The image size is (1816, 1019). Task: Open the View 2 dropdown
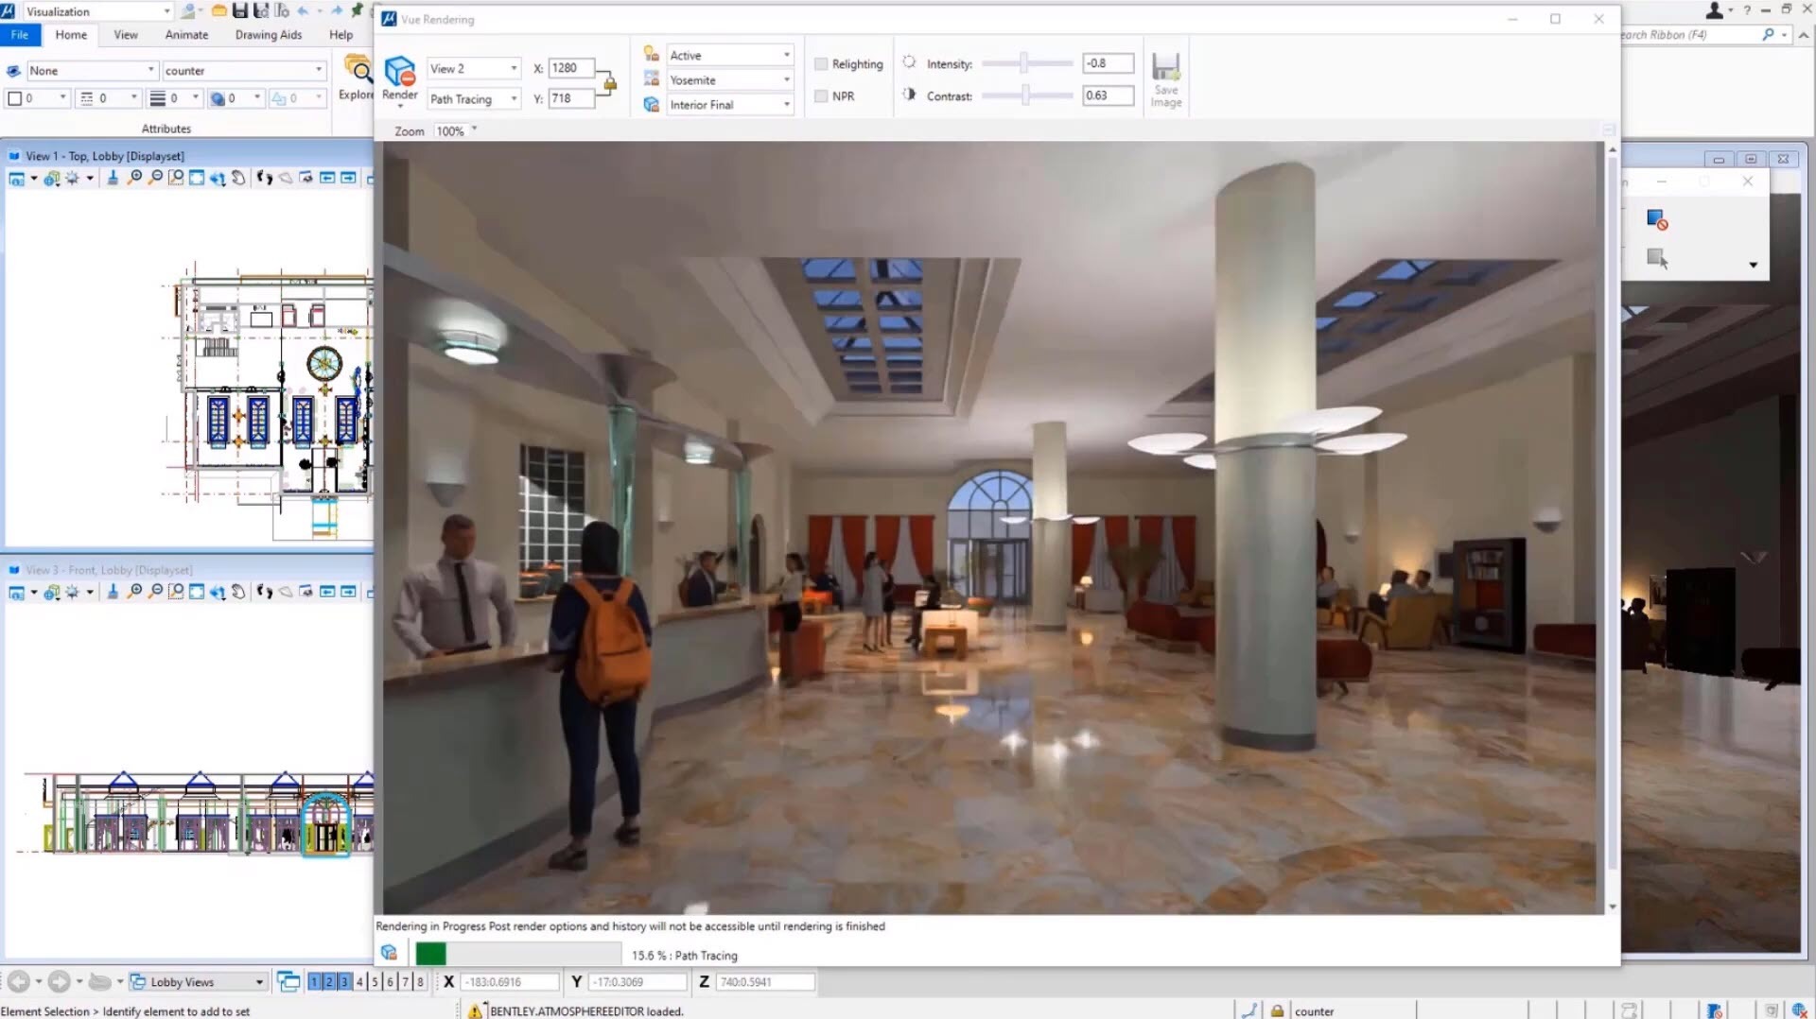click(515, 68)
